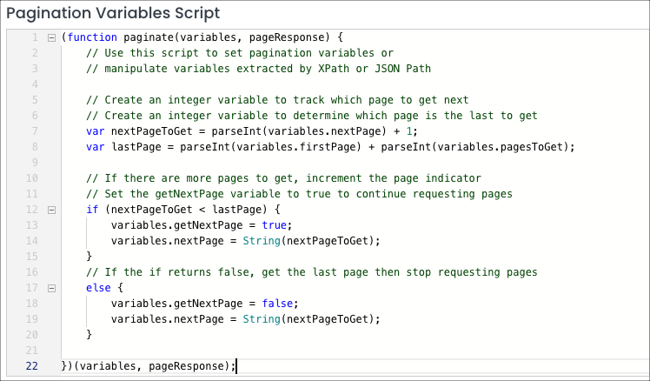Click line number 8 in the gutter
650x381 pixels.
tap(34, 147)
